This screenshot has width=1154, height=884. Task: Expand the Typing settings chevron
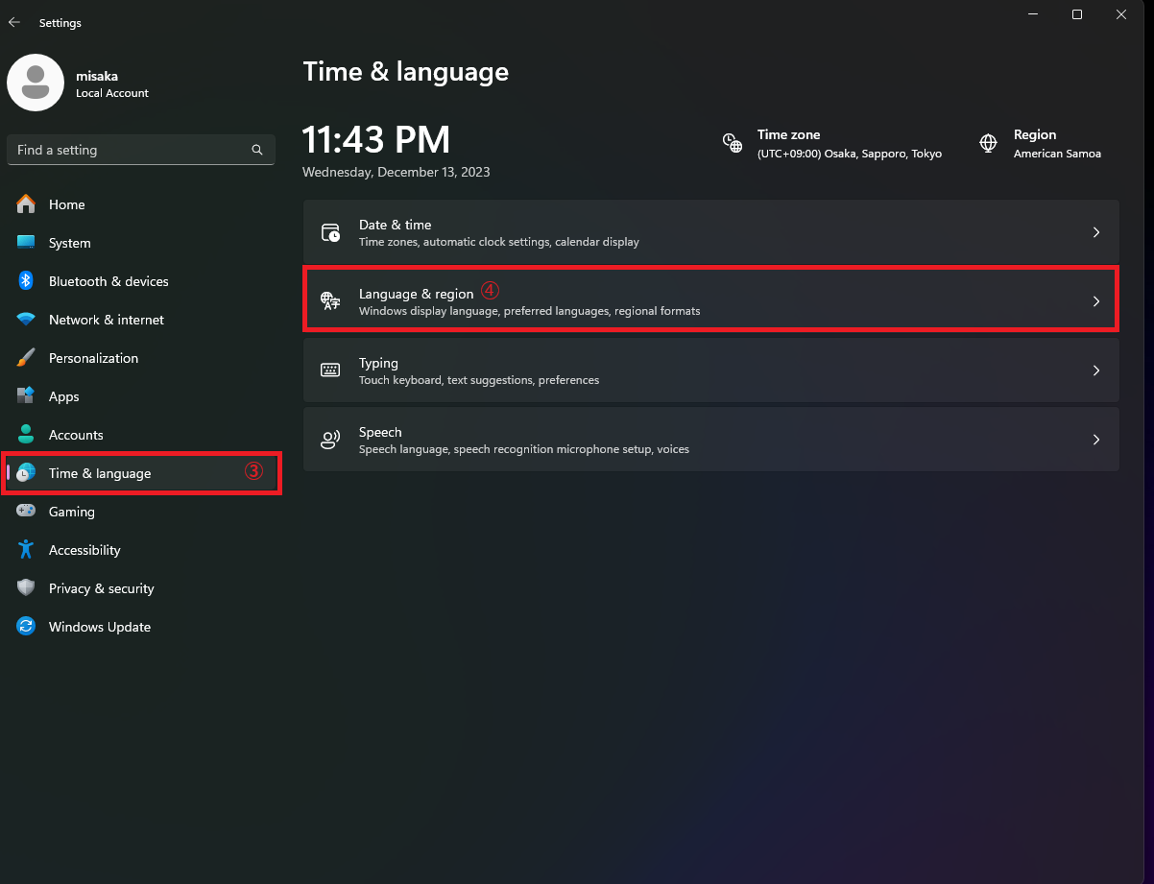(x=1095, y=370)
